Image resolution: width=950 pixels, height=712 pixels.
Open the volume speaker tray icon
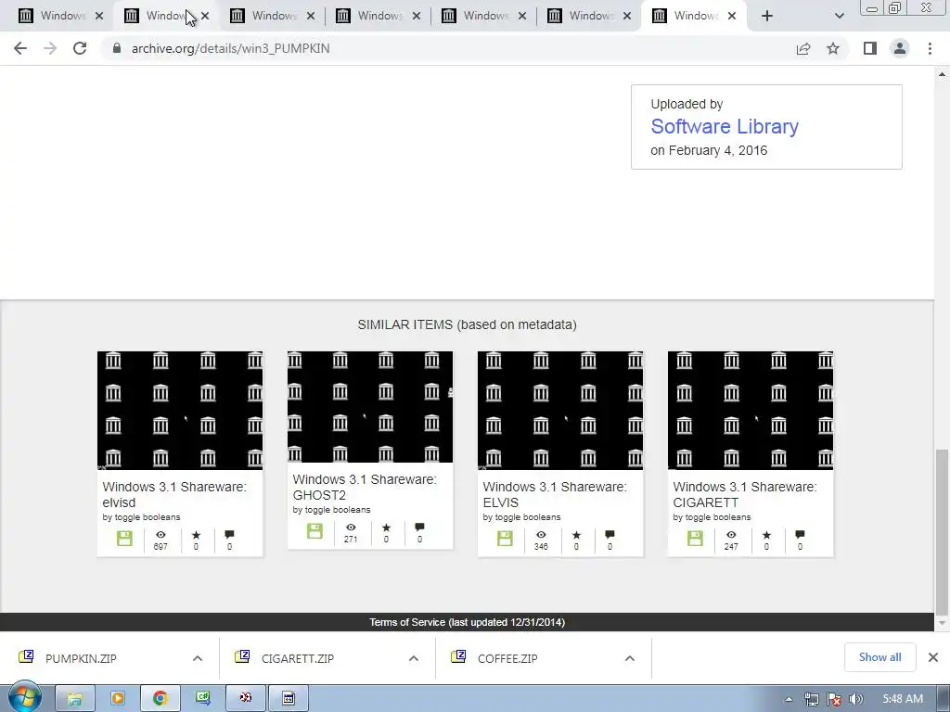pos(856,699)
